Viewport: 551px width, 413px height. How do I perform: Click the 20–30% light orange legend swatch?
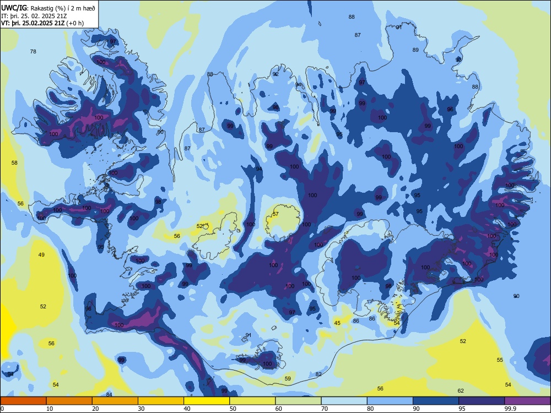115,401
